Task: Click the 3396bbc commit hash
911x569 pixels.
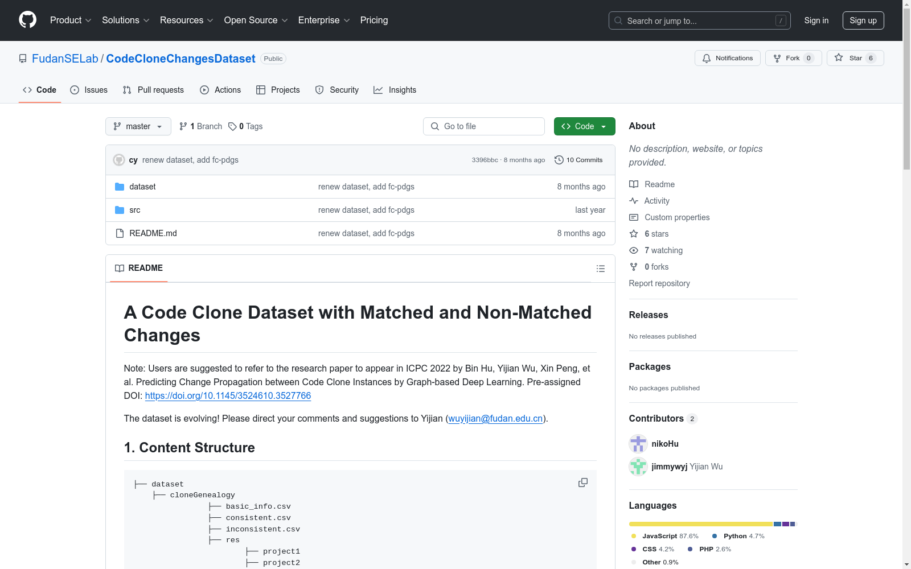Action: coord(485,160)
